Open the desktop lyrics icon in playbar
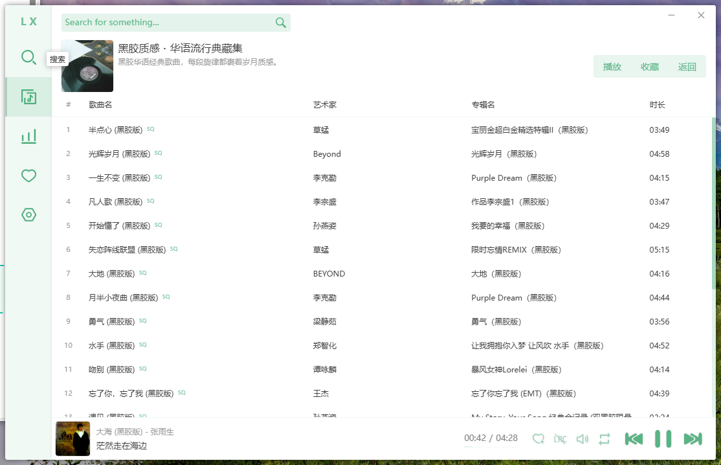The image size is (721, 465). (x=560, y=438)
